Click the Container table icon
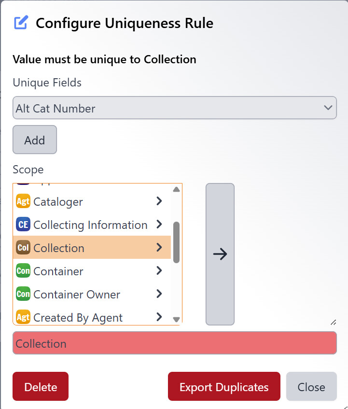The width and height of the screenshot is (348, 409). click(x=23, y=271)
